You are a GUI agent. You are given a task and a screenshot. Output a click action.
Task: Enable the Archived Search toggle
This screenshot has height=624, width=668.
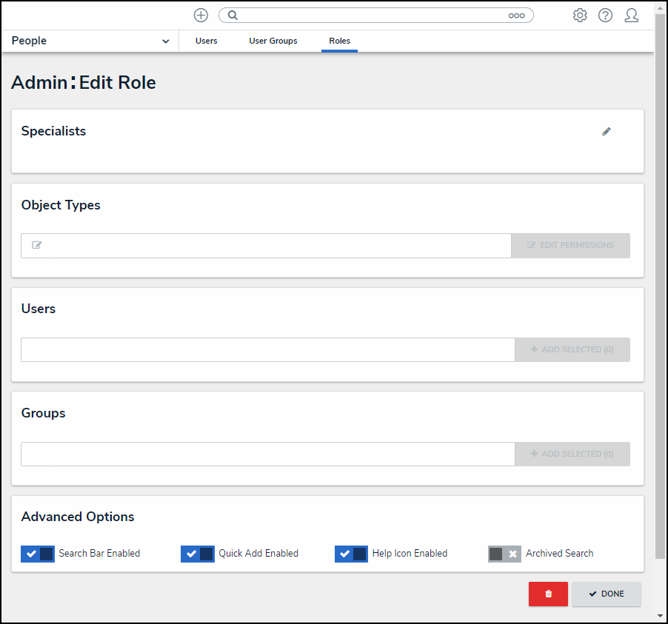(504, 554)
